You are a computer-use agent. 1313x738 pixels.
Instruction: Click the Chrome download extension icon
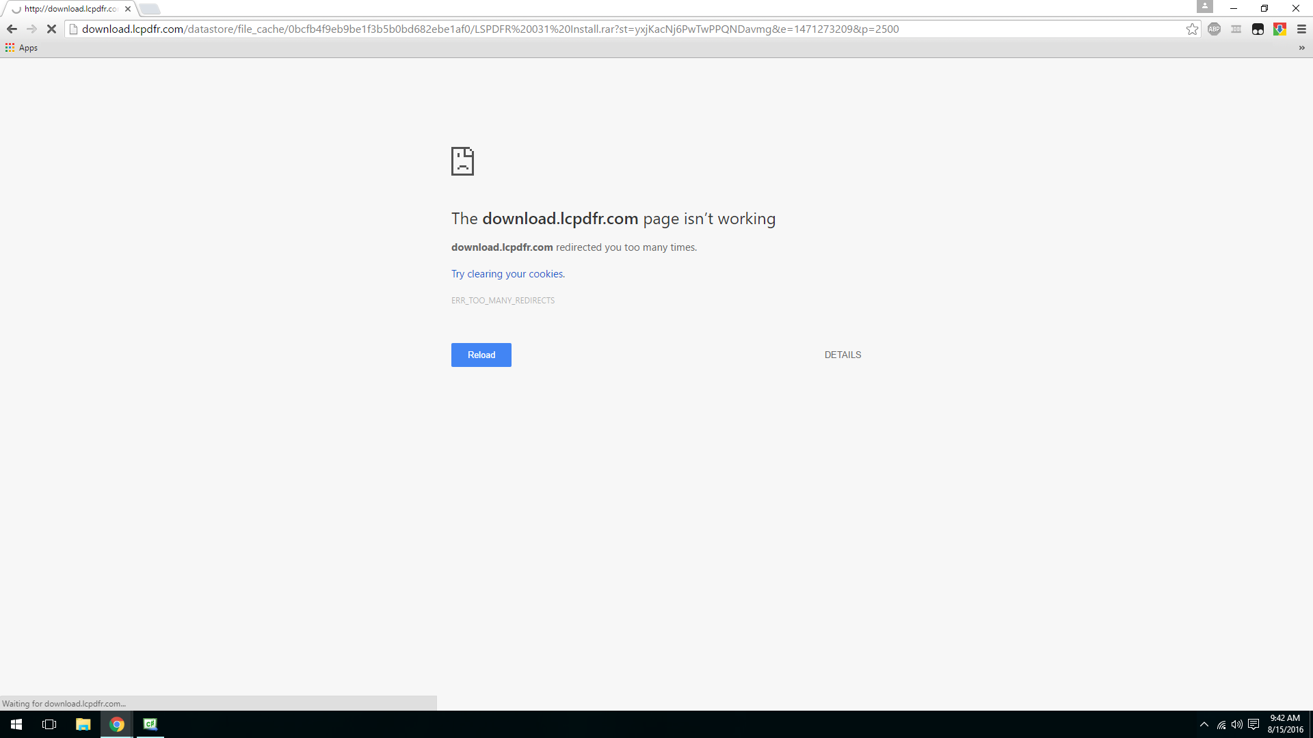pyautogui.click(x=1279, y=29)
